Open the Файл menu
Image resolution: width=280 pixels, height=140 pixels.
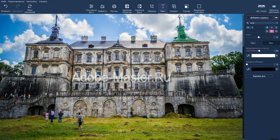pyautogui.click(x=3, y=1)
